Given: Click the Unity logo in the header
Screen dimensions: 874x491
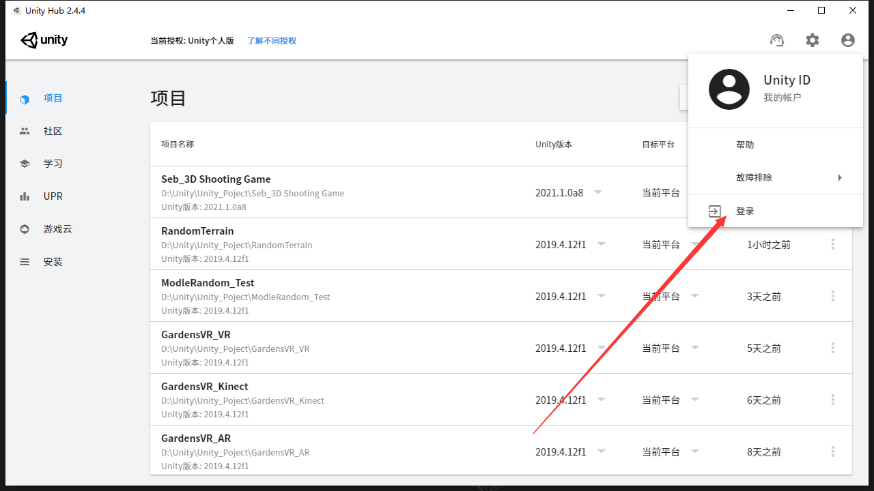Looking at the screenshot, I should (x=44, y=40).
